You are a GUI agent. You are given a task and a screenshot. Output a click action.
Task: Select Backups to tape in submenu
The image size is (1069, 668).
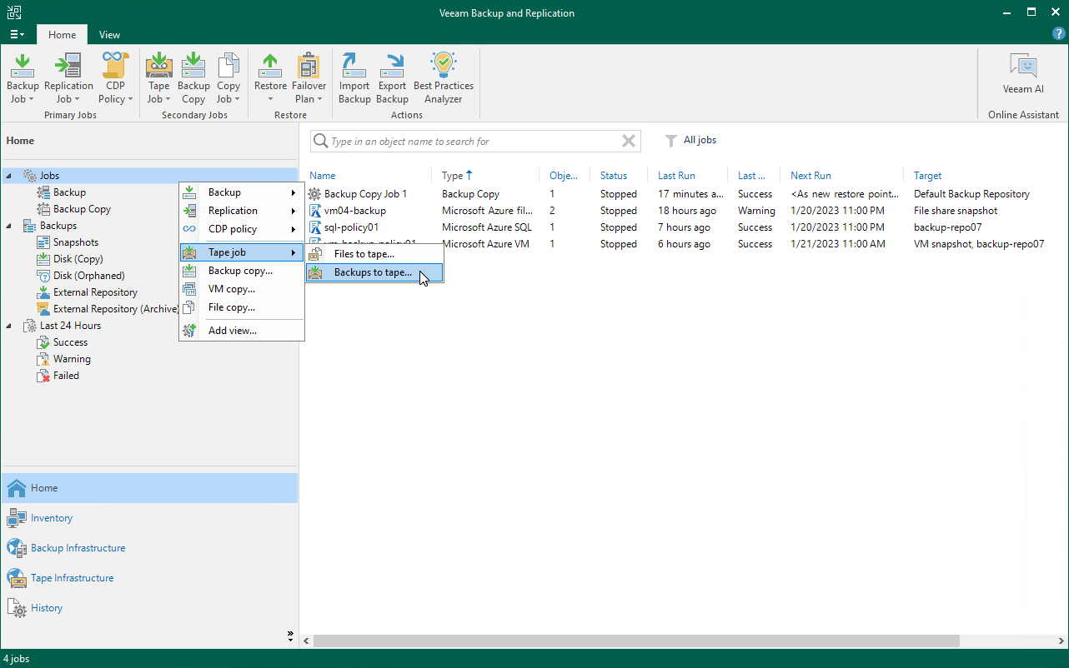374,272
